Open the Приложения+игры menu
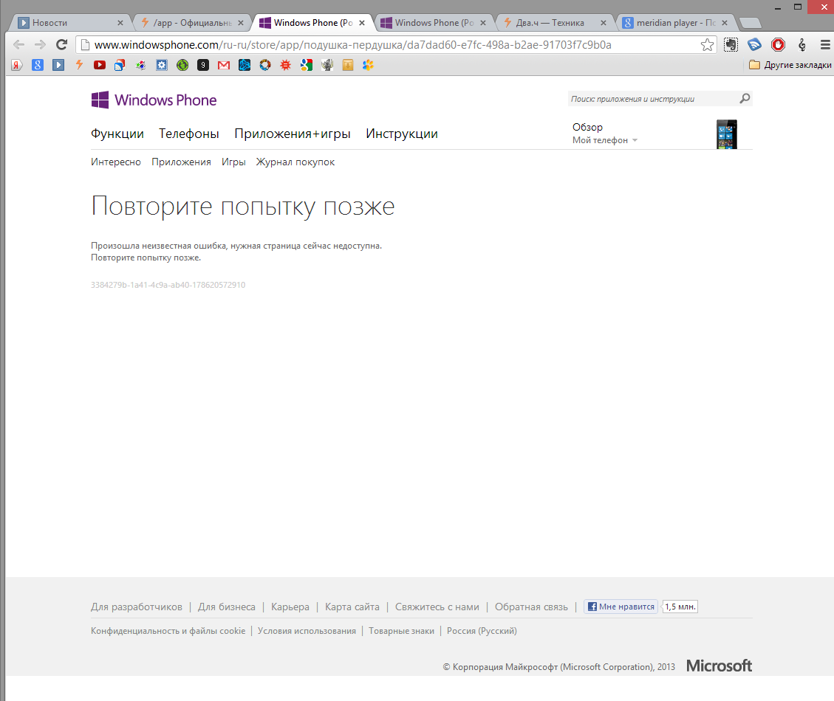Viewport: 834px width, 701px height. [292, 134]
